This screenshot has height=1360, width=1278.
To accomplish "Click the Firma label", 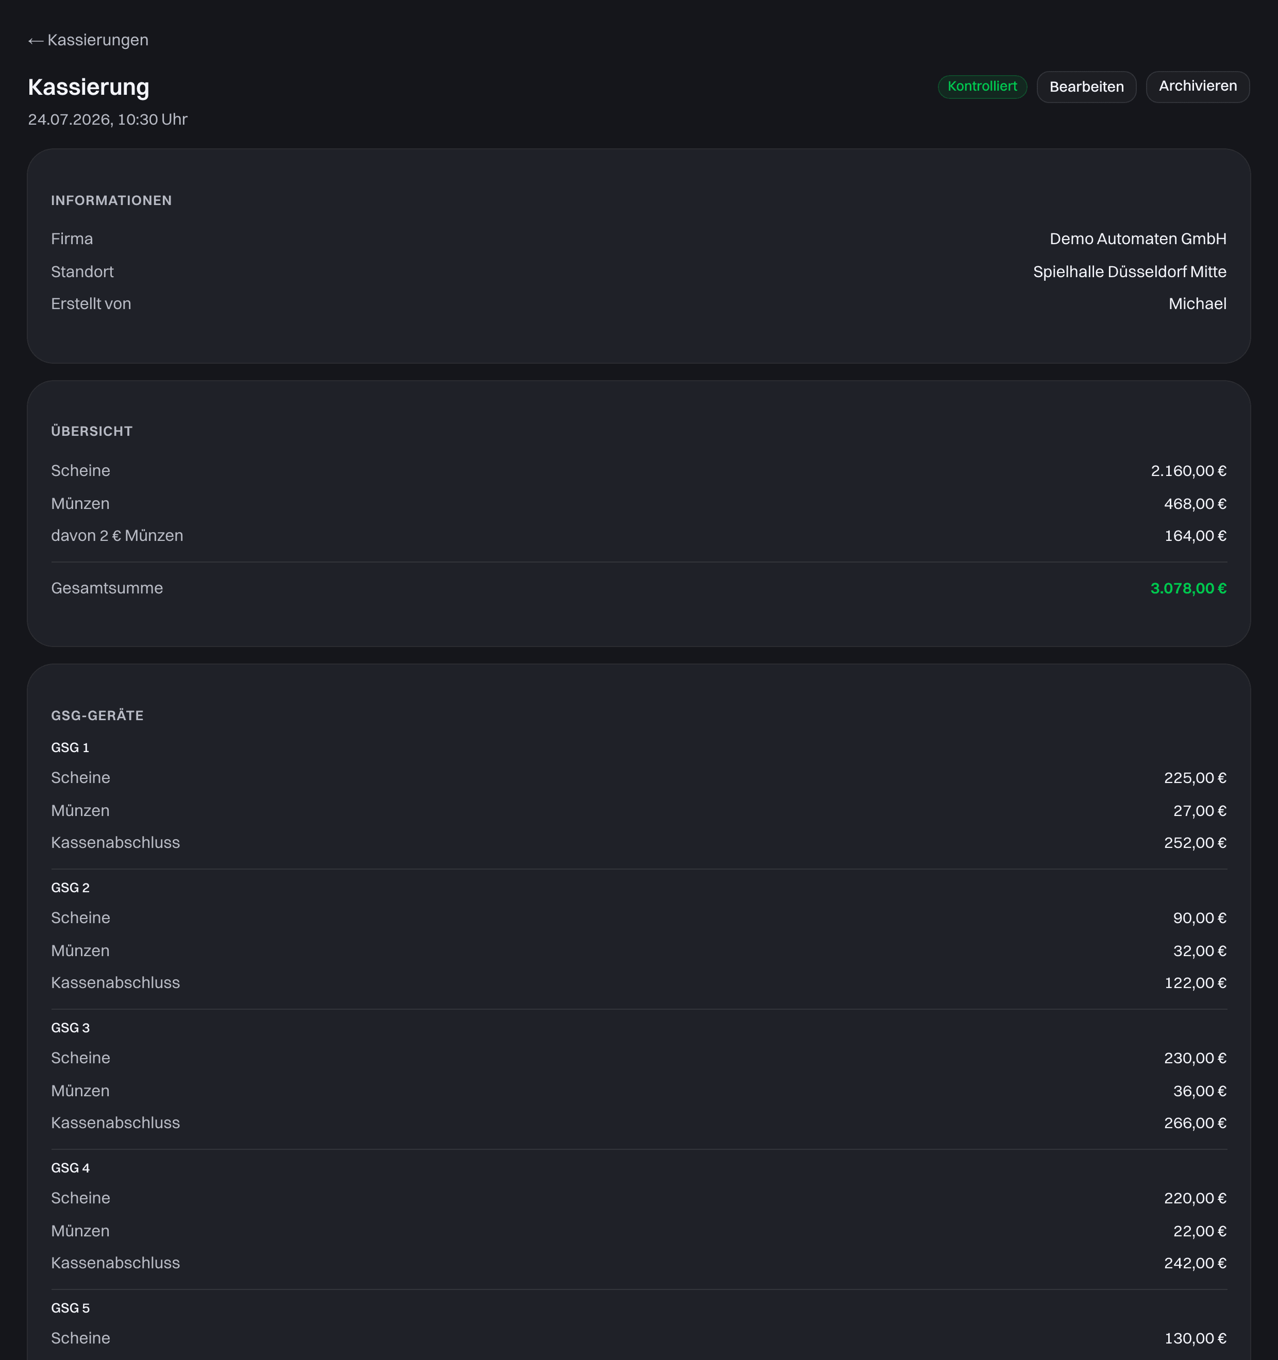I will [x=72, y=239].
